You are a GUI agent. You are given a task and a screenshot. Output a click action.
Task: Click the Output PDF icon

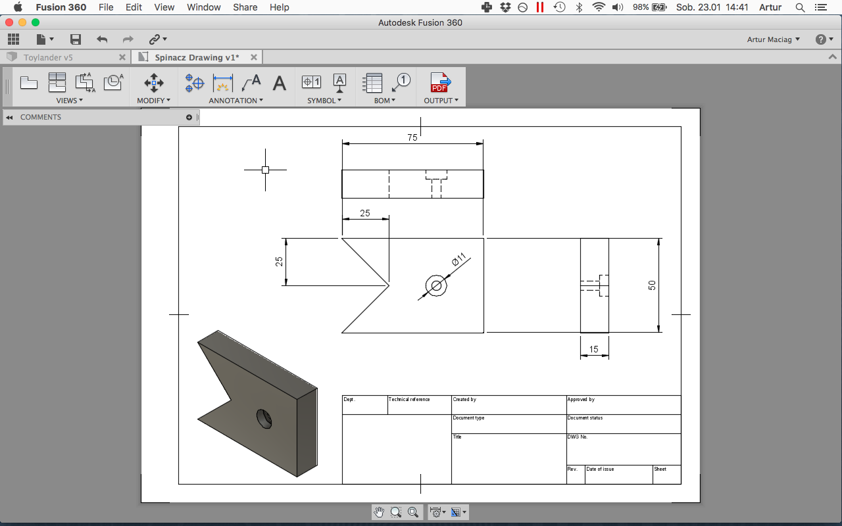[440, 83]
